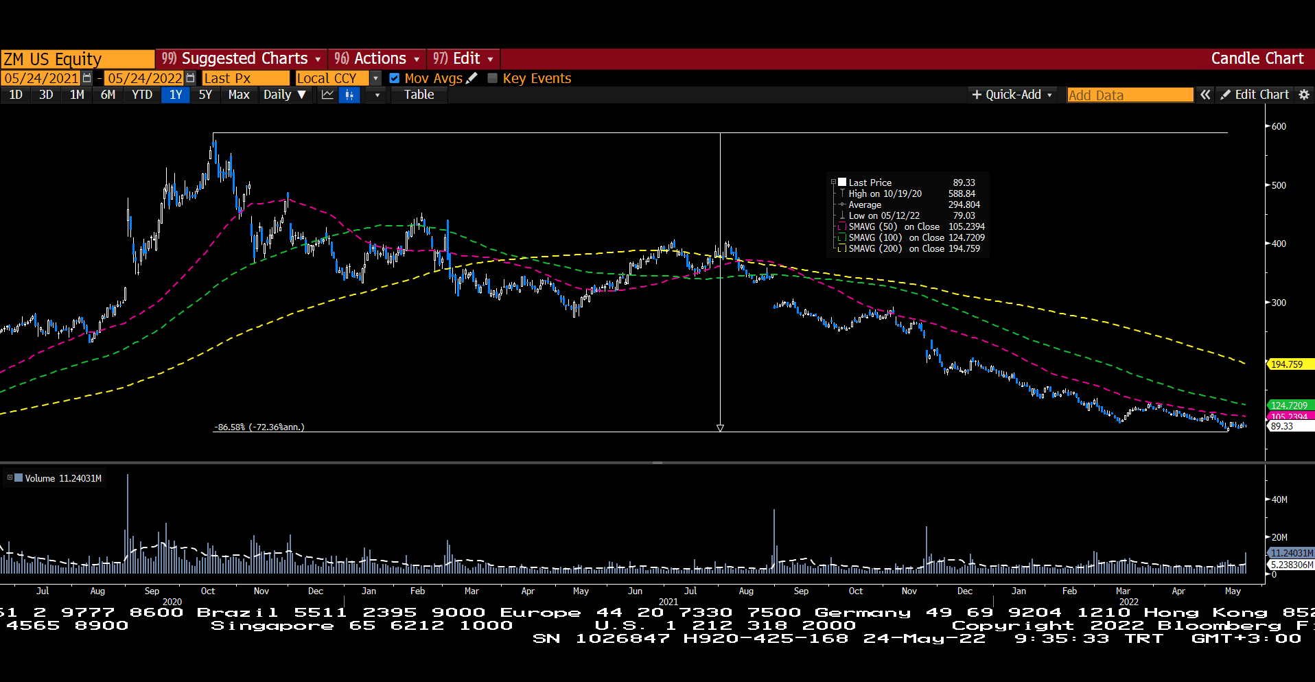
Task: Click the SMAVG (200) yellow color swatch
Action: click(x=842, y=248)
